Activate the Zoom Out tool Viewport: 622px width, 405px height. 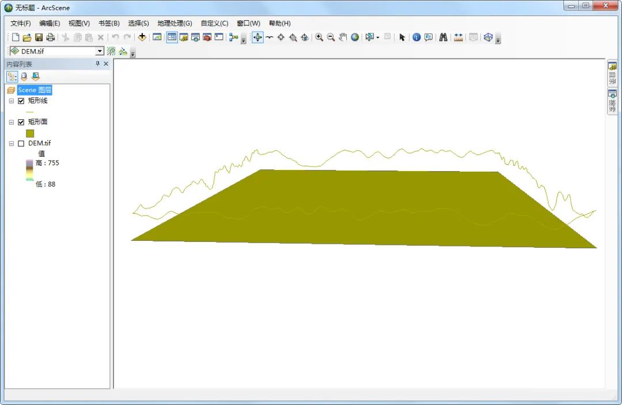(331, 37)
